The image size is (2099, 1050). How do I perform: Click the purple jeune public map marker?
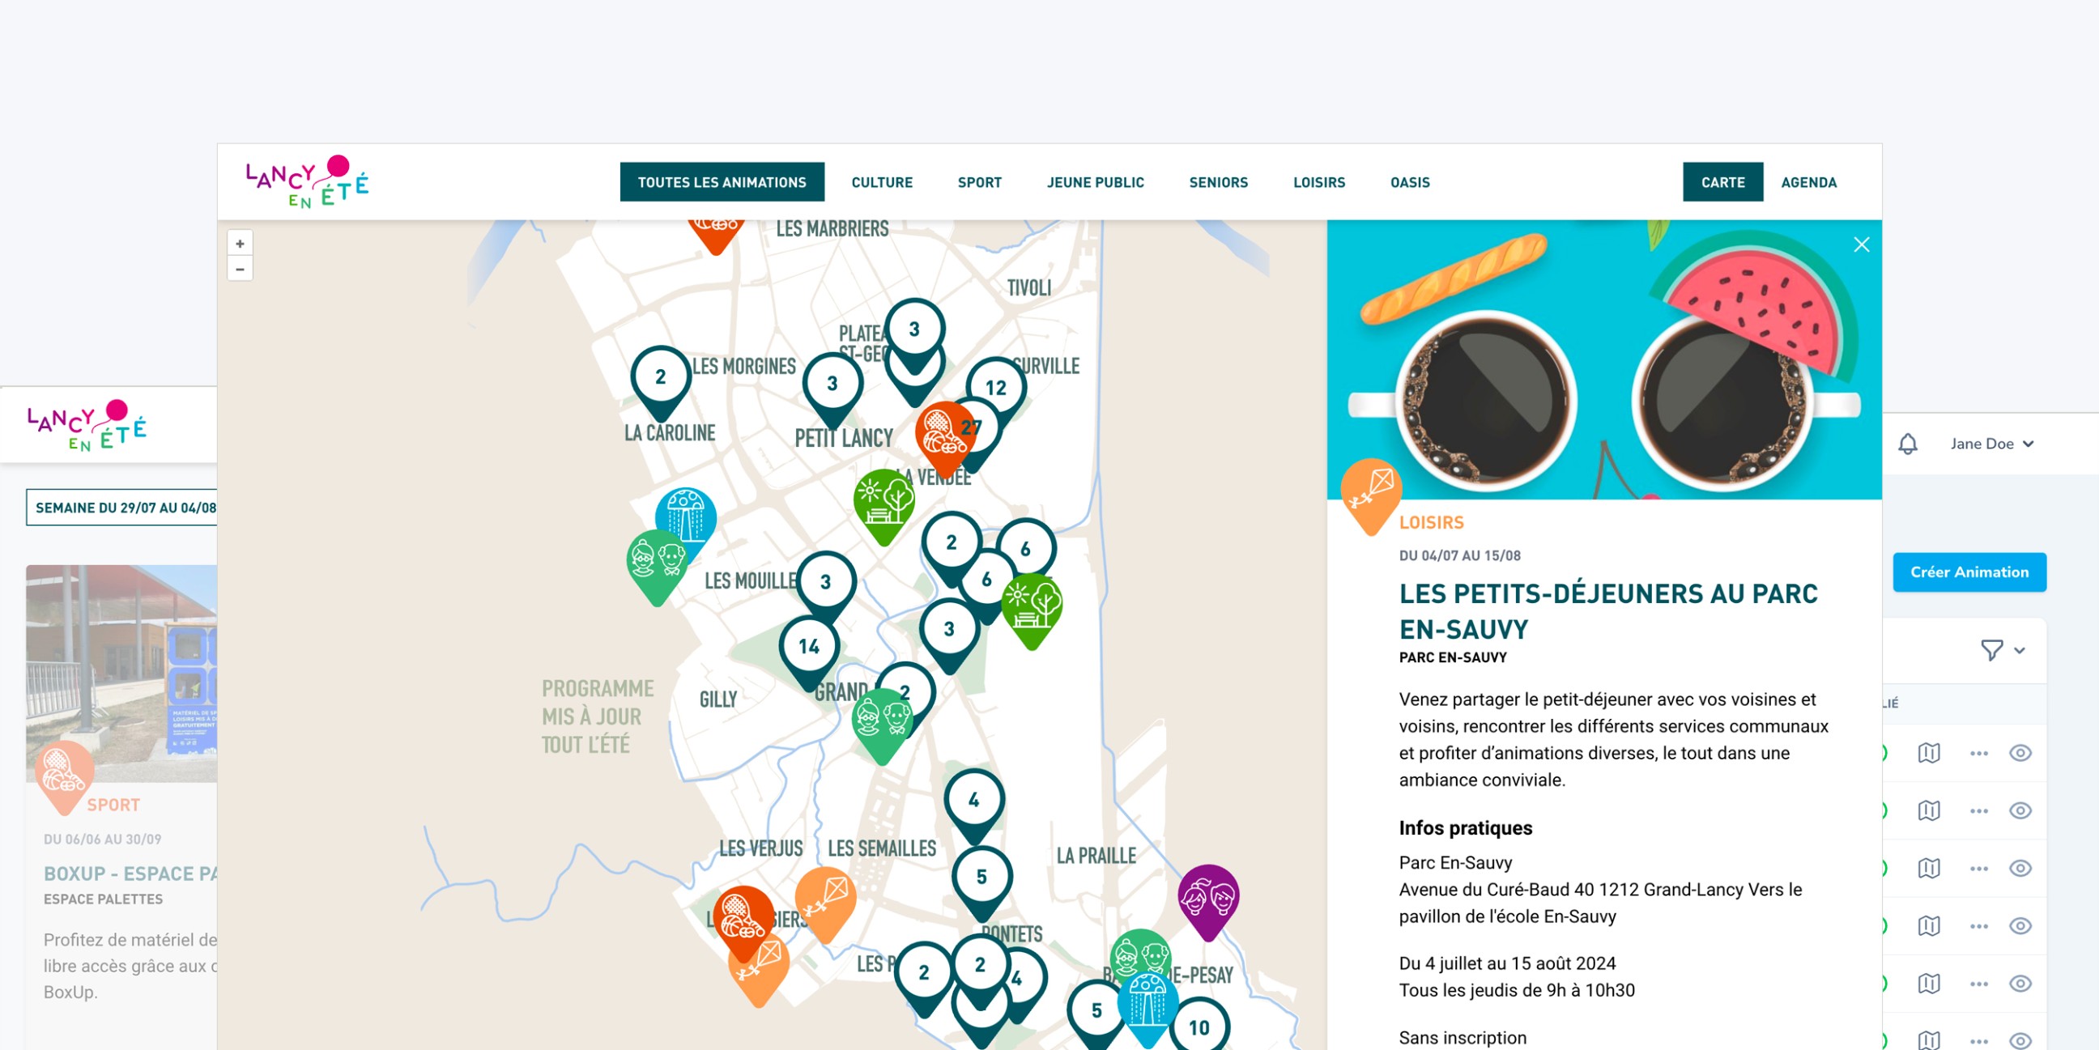click(1207, 899)
